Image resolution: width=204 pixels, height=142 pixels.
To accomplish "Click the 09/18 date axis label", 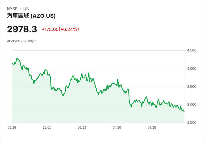I will click(x=12, y=128).
